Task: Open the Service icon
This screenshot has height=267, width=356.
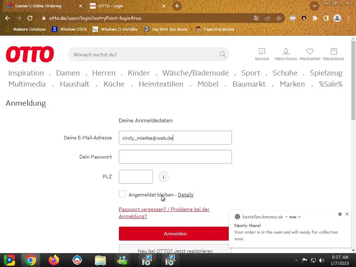Action: tap(262, 55)
